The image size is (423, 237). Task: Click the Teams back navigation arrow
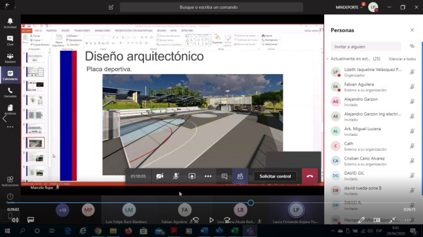tap(8, 5)
